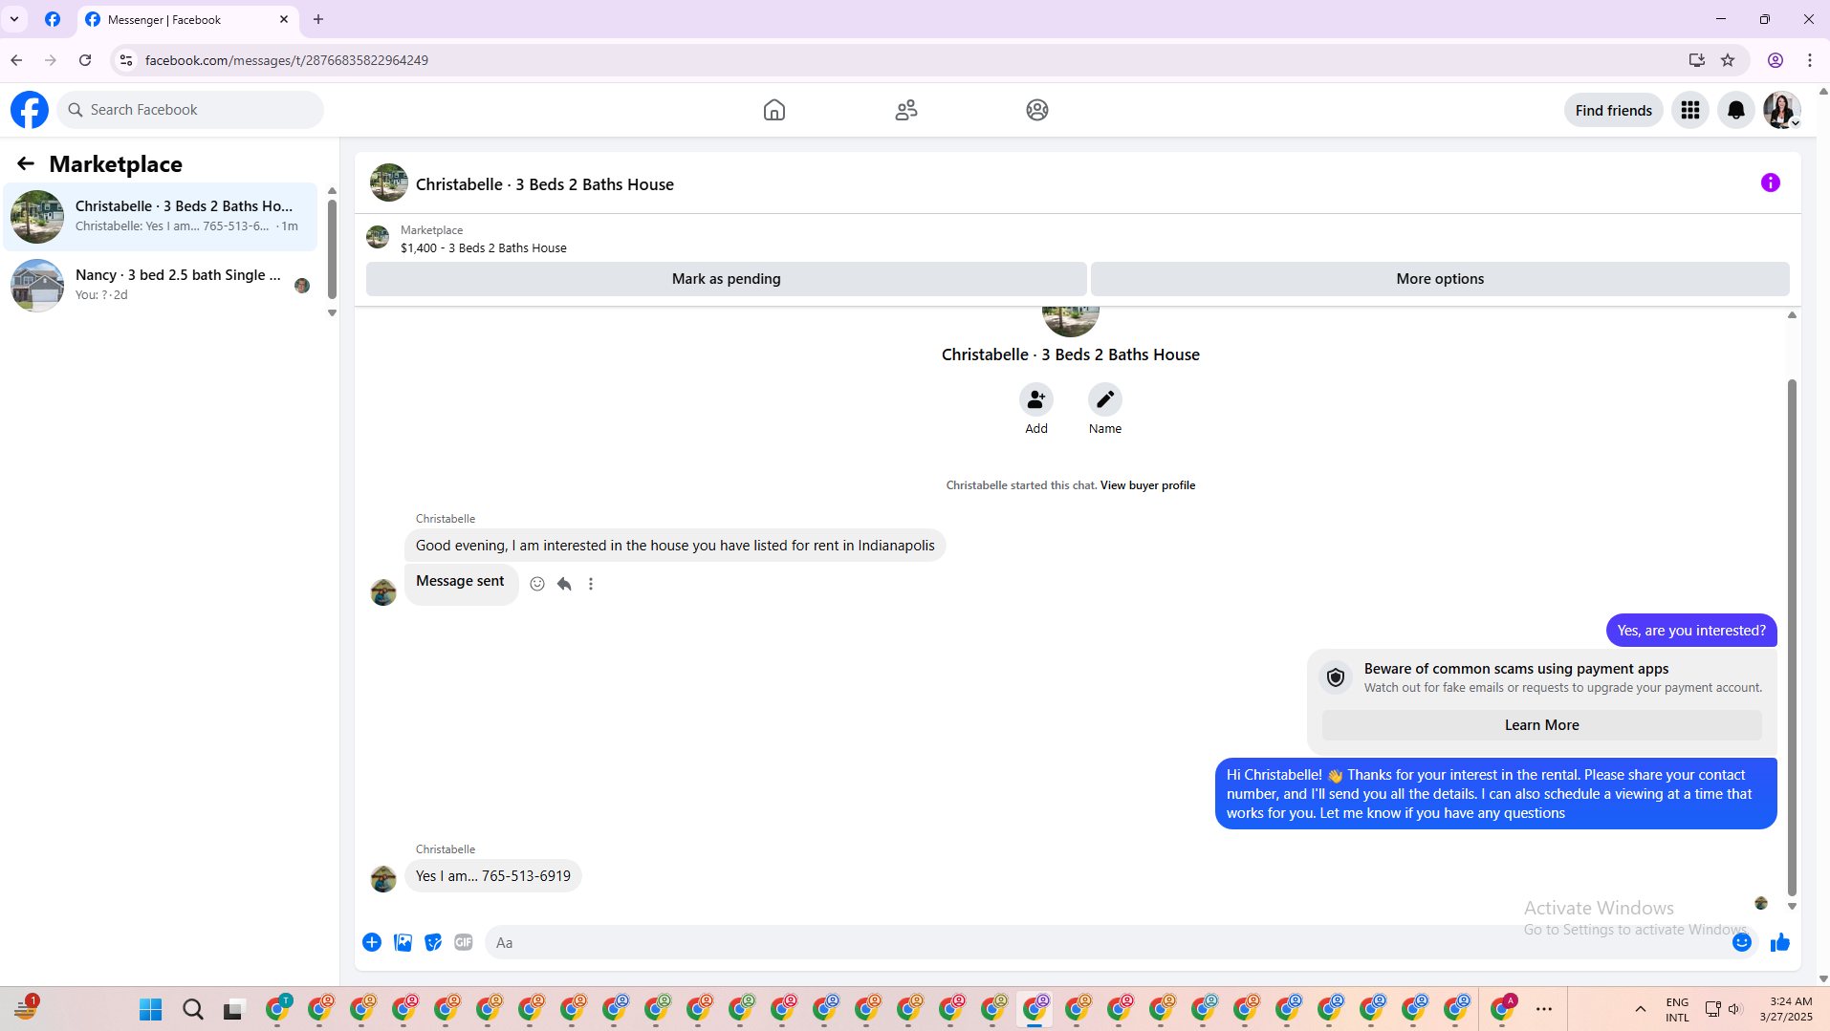View site information icon in address bar
Viewport: 1830px width, 1031px height.
(x=125, y=60)
